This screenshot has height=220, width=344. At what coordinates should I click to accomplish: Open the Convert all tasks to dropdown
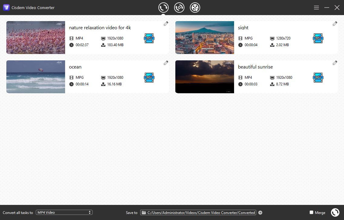click(x=64, y=212)
